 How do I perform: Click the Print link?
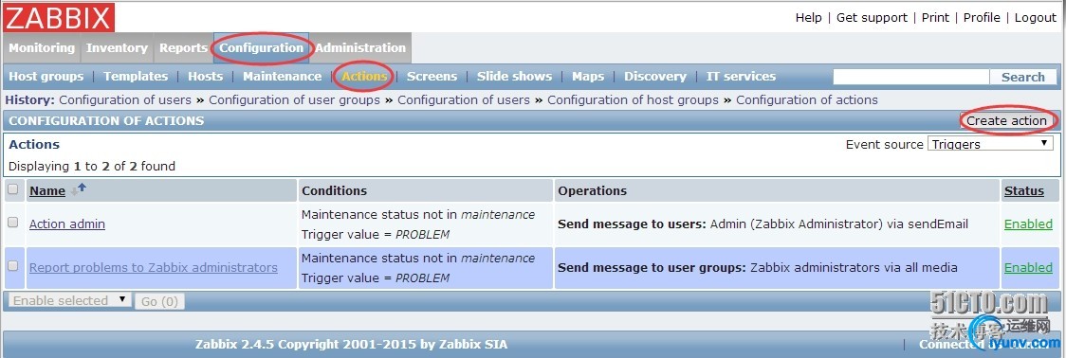[935, 18]
